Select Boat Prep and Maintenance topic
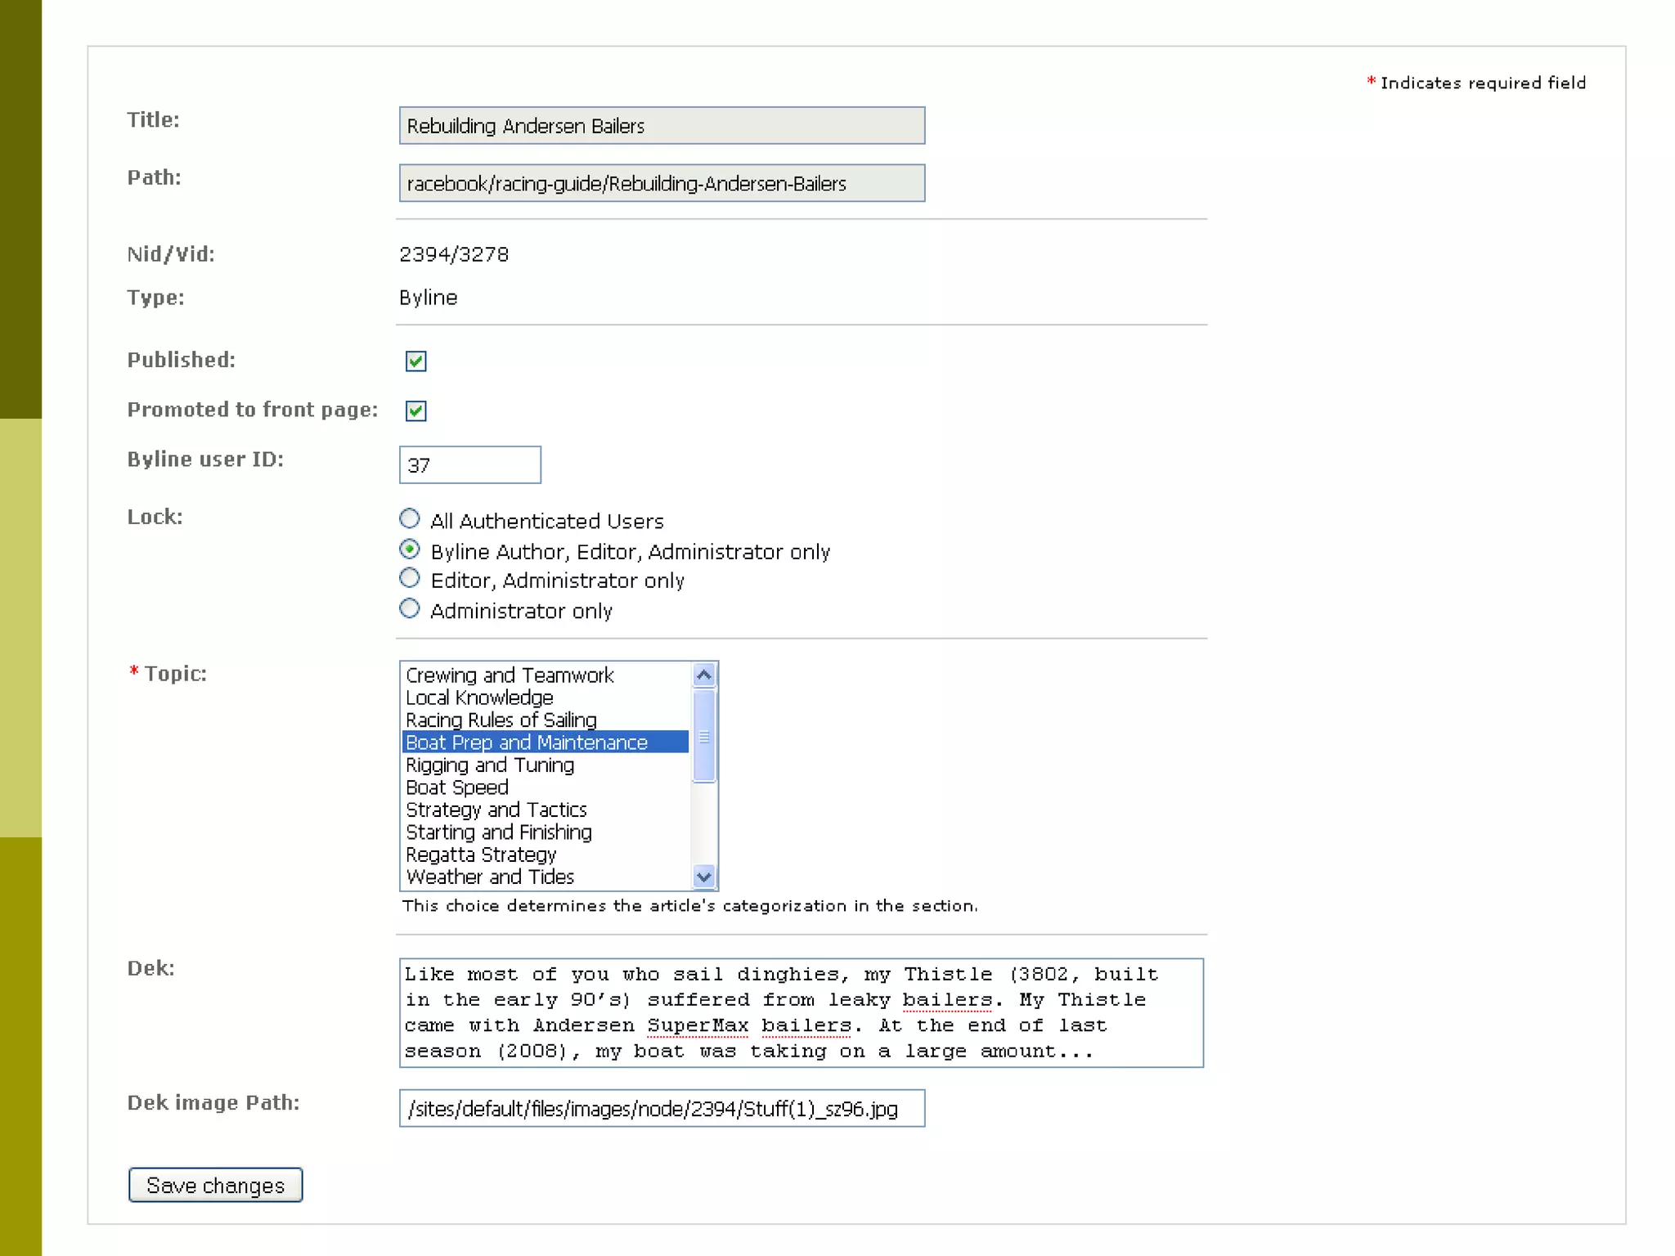Viewport: 1675px width, 1256px height. pyautogui.click(x=527, y=742)
